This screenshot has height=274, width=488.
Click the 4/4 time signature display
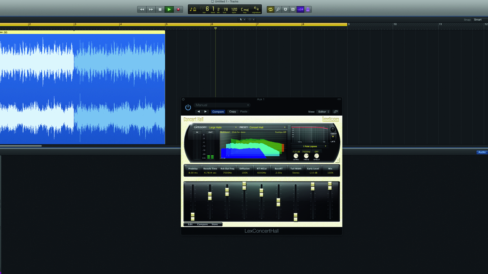(256, 9)
